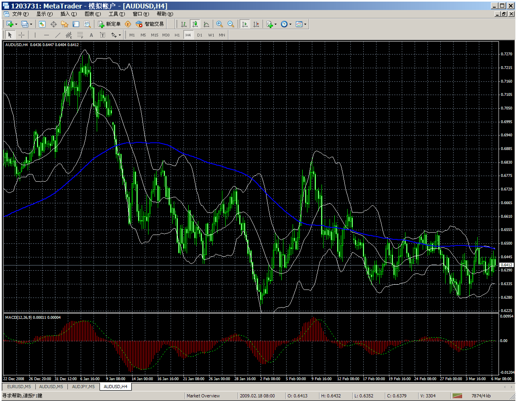The width and height of the screenshot is (517, 401).
Task: Select the AUDUSD,H4 chart tab
Action: click(116, 387)
